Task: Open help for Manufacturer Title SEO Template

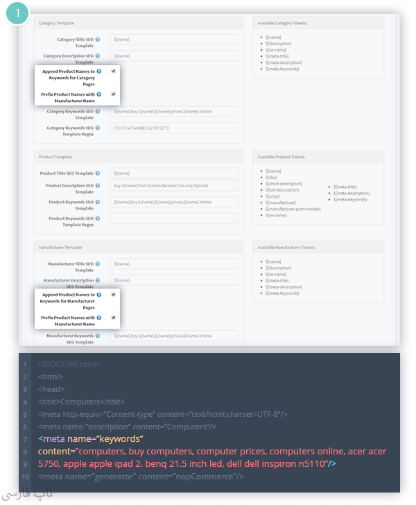Action: pos(98,264)
